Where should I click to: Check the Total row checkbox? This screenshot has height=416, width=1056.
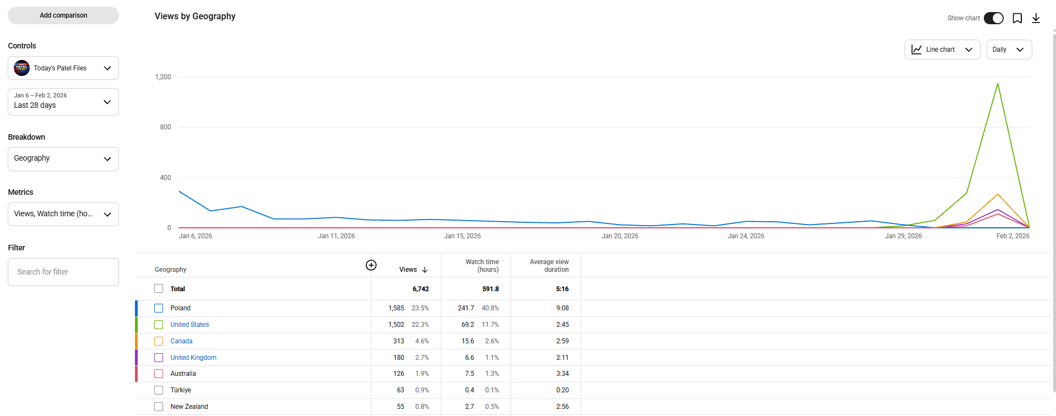pyautogui.click(x=159, y=288)
